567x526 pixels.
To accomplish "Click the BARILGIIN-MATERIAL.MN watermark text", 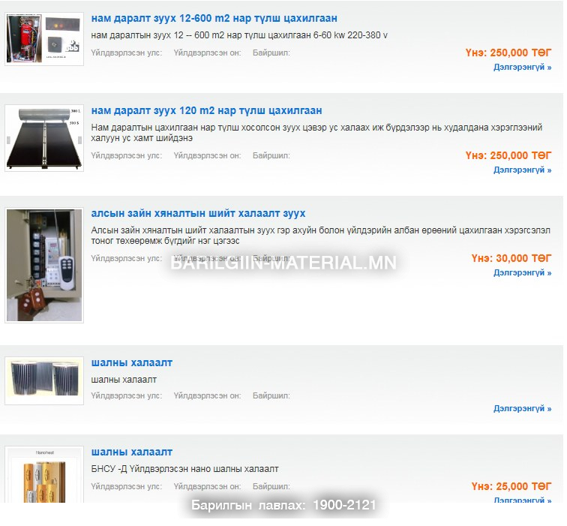I will point(283,263).
